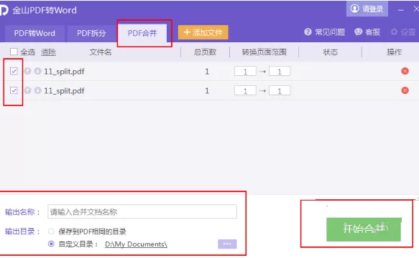
Task: Toggle the 全选 select-all checkbox
Action: [x=14, y=52]
